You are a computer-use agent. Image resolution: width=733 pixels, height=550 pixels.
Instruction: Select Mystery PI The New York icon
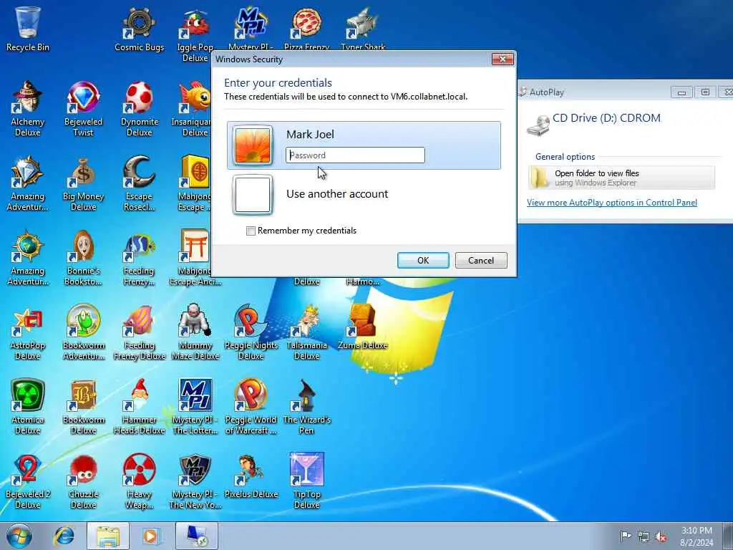[195, 481]
